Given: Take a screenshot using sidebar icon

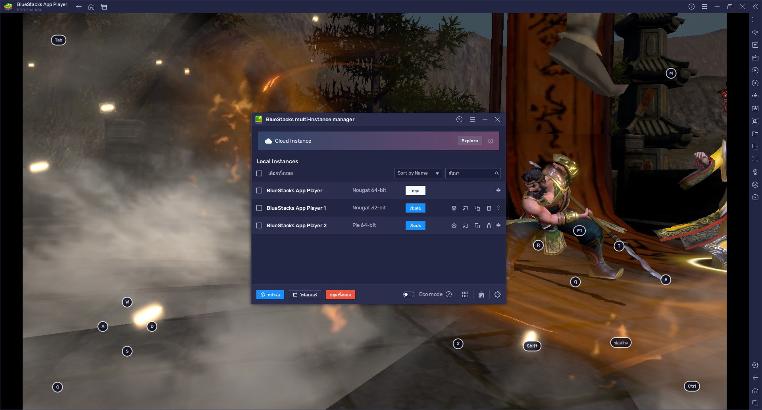Looking at the screenshot, I should coord(755,121).
